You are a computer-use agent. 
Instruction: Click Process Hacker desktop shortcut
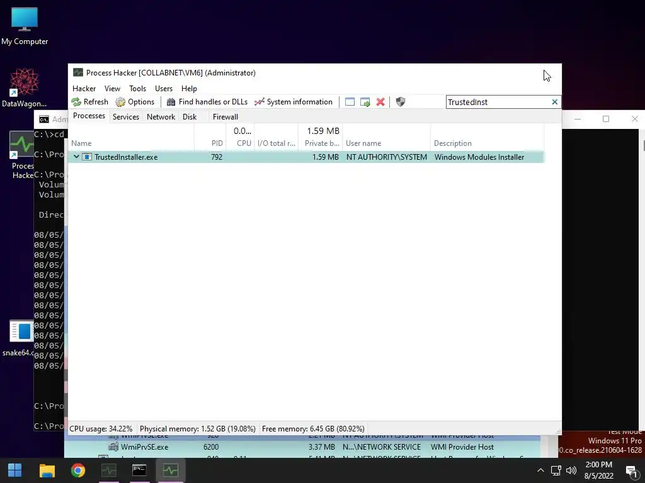coord(21,155)
